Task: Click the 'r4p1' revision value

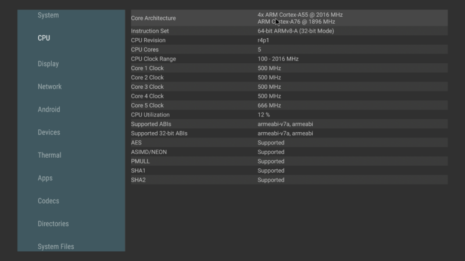Action: pyautogui.click(x=263, y=40)
